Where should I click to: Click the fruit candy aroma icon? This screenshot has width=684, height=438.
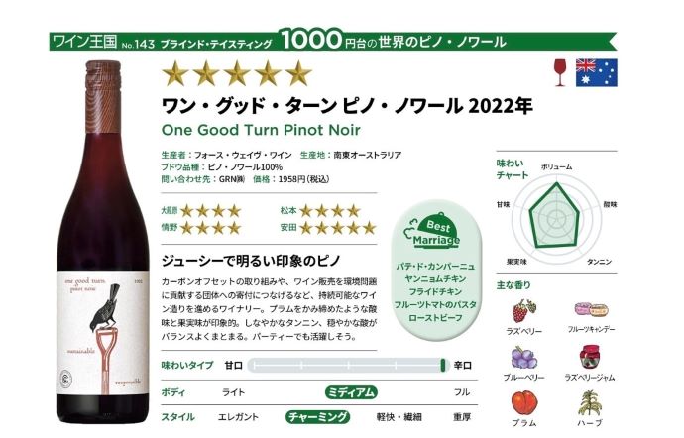tap(591, 310)
